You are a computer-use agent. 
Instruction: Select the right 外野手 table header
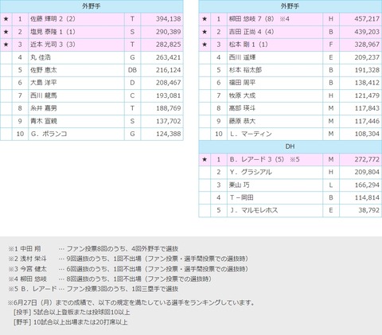point(290,6)
